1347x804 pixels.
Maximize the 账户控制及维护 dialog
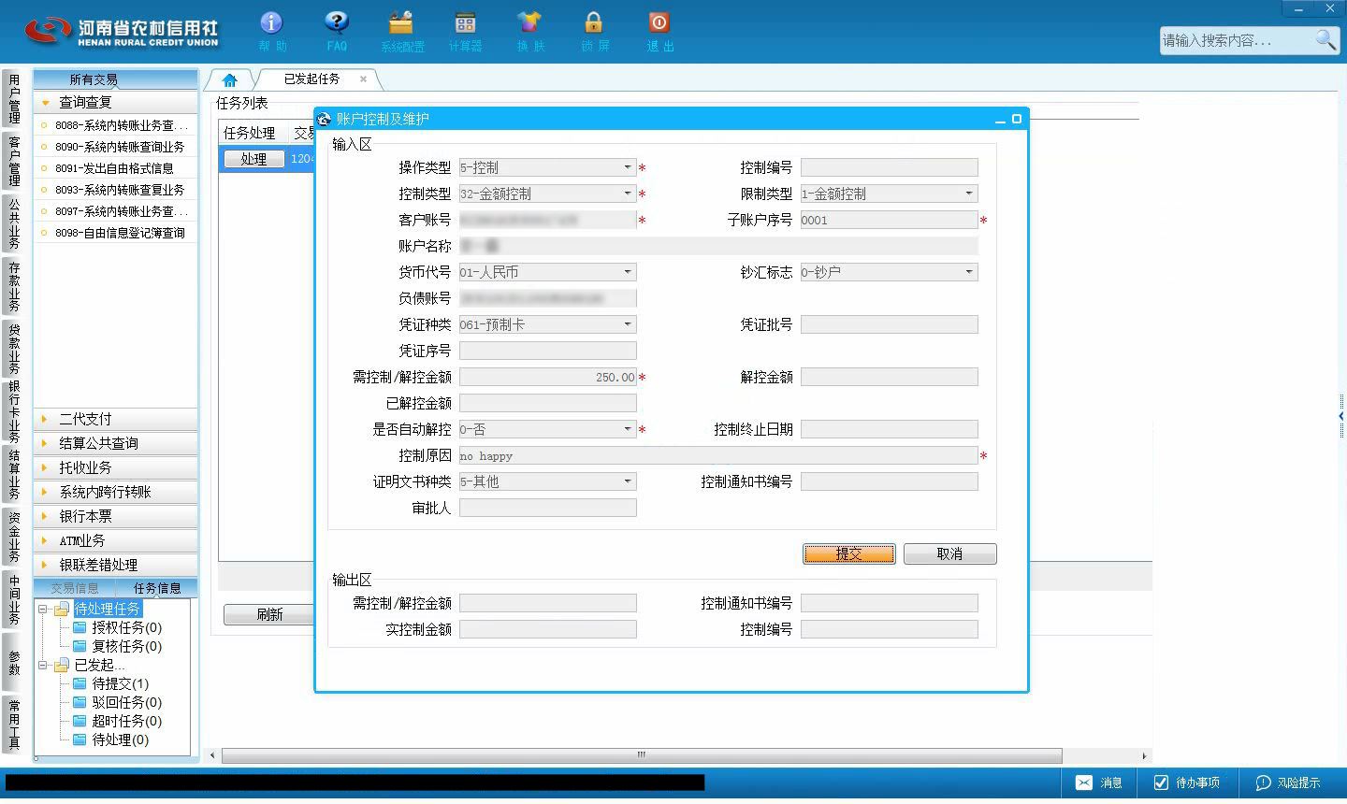click(1017, 119)
